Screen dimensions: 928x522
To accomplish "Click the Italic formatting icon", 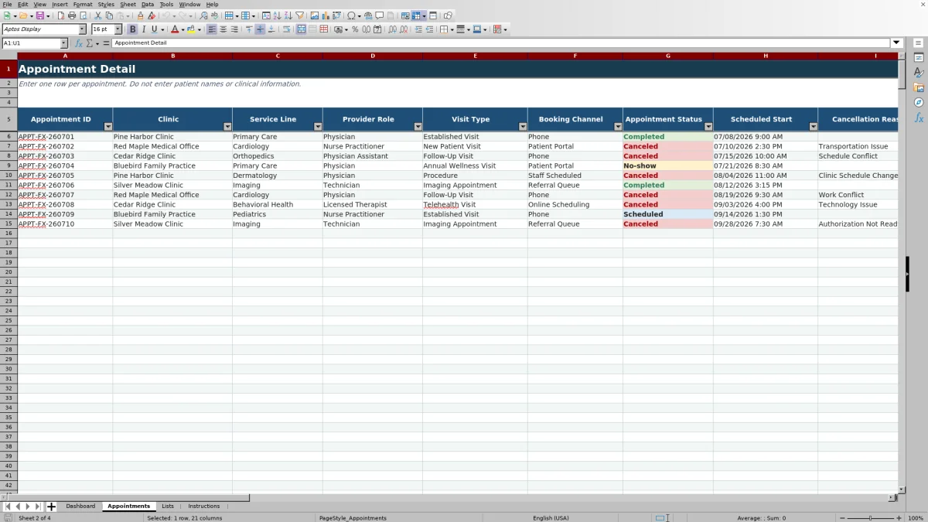I will click(x=144, y=29).
